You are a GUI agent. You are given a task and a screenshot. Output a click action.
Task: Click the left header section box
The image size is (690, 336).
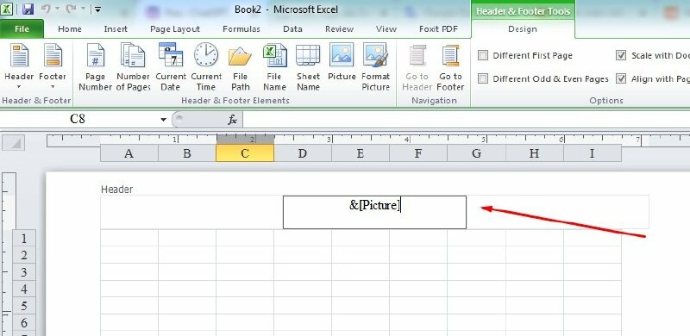(x=191, y=212)
